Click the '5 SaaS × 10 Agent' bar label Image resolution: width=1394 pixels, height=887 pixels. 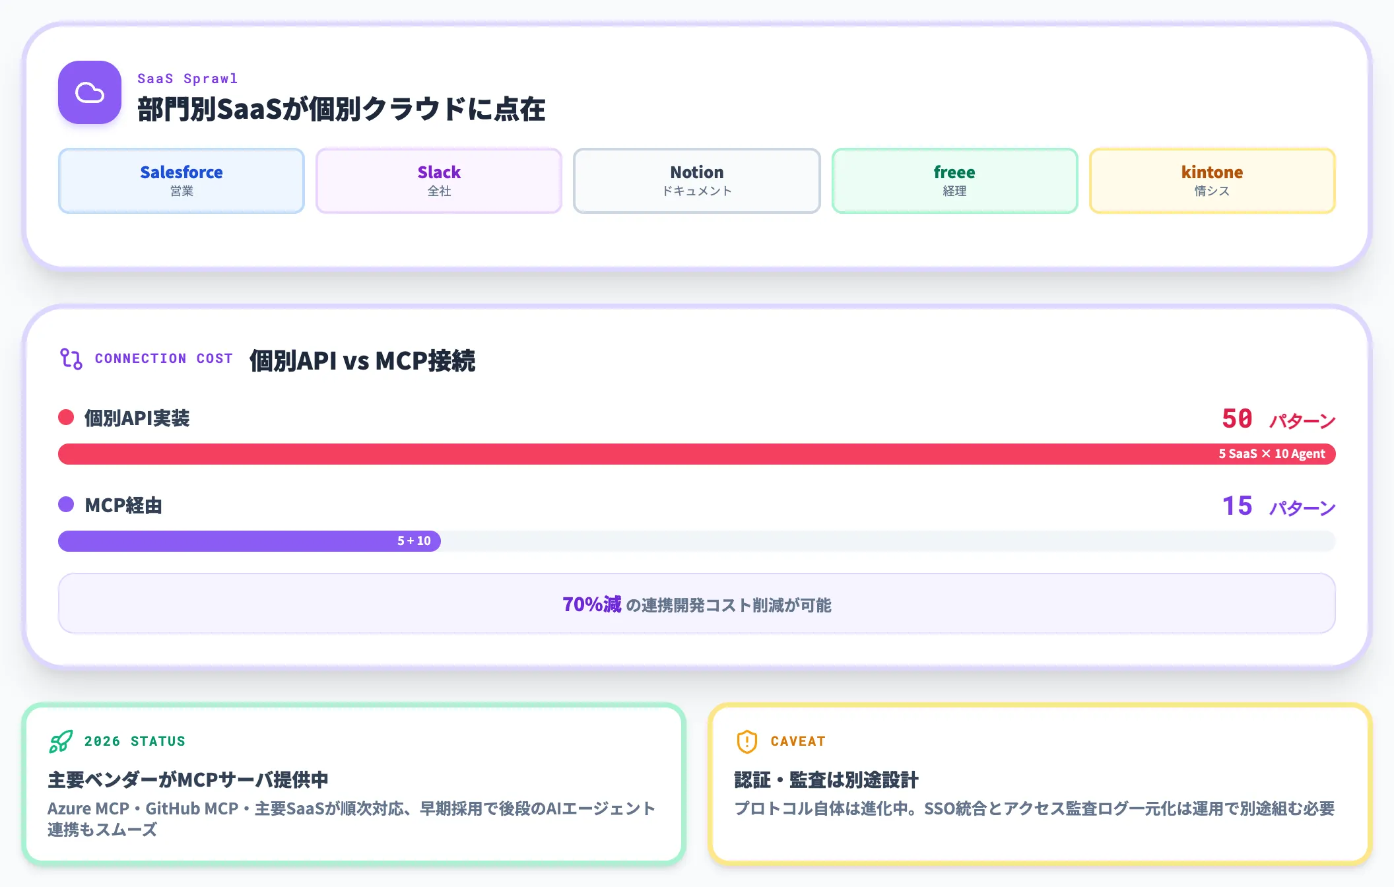(1272, 454)
